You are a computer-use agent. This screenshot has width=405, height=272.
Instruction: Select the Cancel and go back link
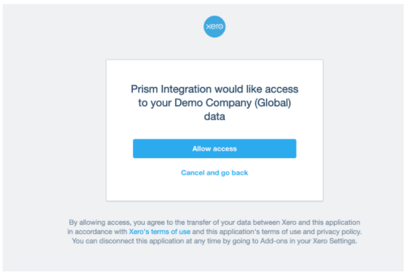tap(214, 172)
